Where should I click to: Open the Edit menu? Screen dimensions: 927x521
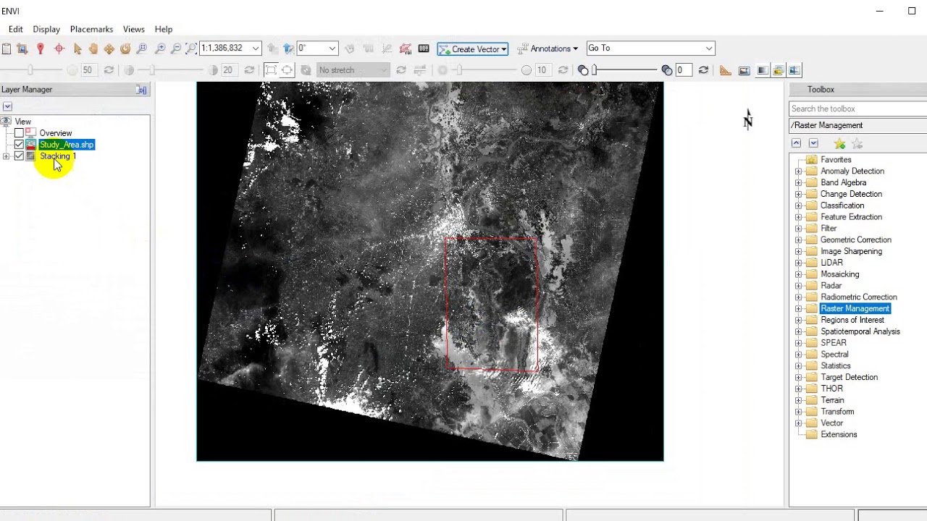click(x=16, y=30)
